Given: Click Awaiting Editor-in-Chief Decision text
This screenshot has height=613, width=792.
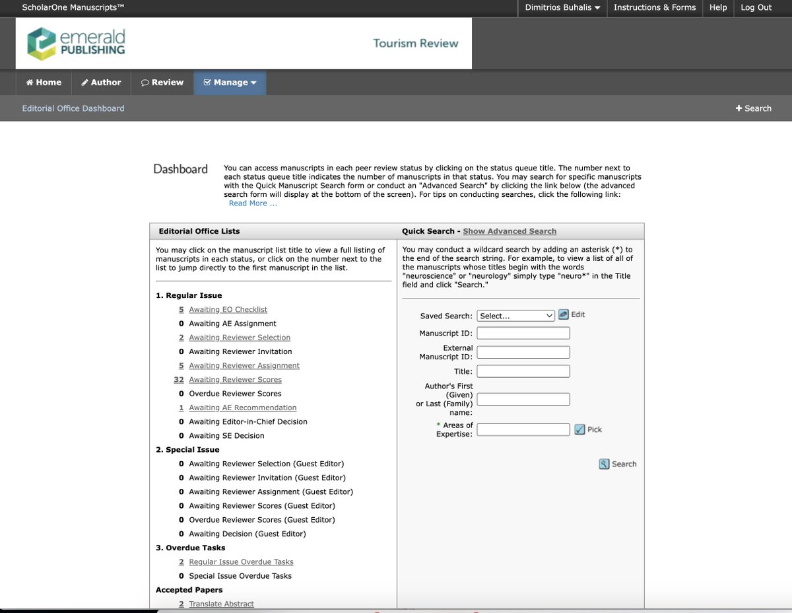Looking at the screenshot, I should pyautogui.click(x=248, y=422).
